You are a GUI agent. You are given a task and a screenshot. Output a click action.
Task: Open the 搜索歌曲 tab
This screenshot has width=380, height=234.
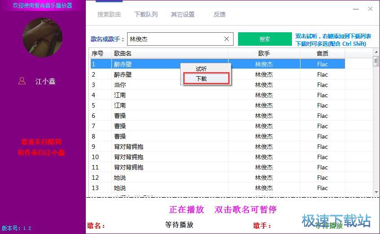coord(109,14)
